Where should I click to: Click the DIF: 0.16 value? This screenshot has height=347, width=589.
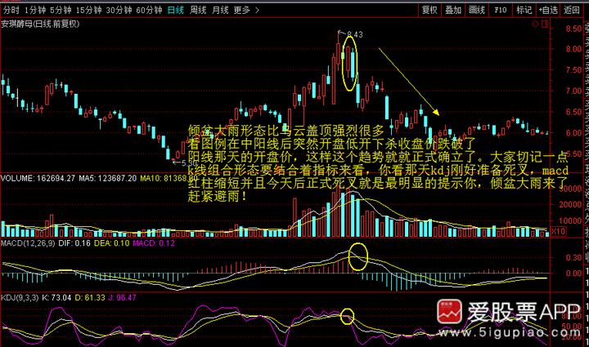tap(74, 243)
